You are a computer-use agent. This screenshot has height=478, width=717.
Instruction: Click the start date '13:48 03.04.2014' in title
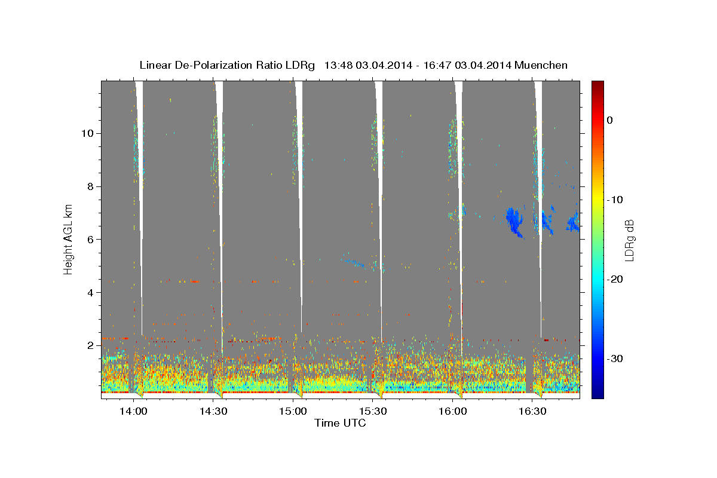tap(368, 65)
